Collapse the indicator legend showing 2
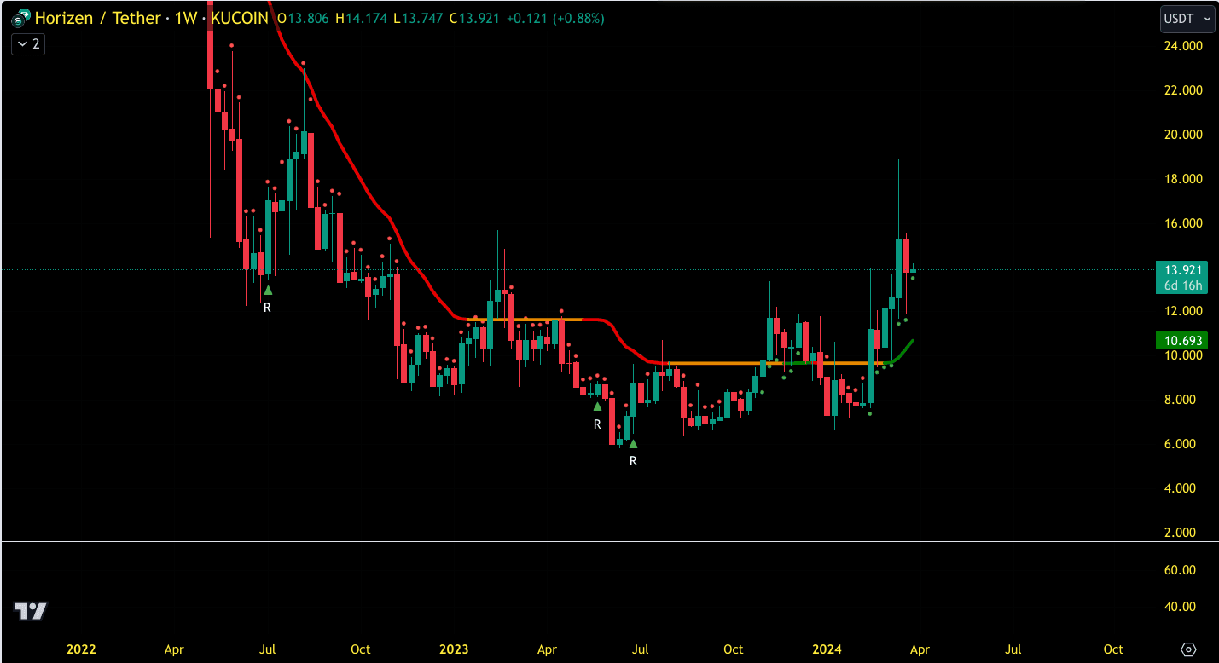The image size is (1219, 663). [x=28, y=43]
